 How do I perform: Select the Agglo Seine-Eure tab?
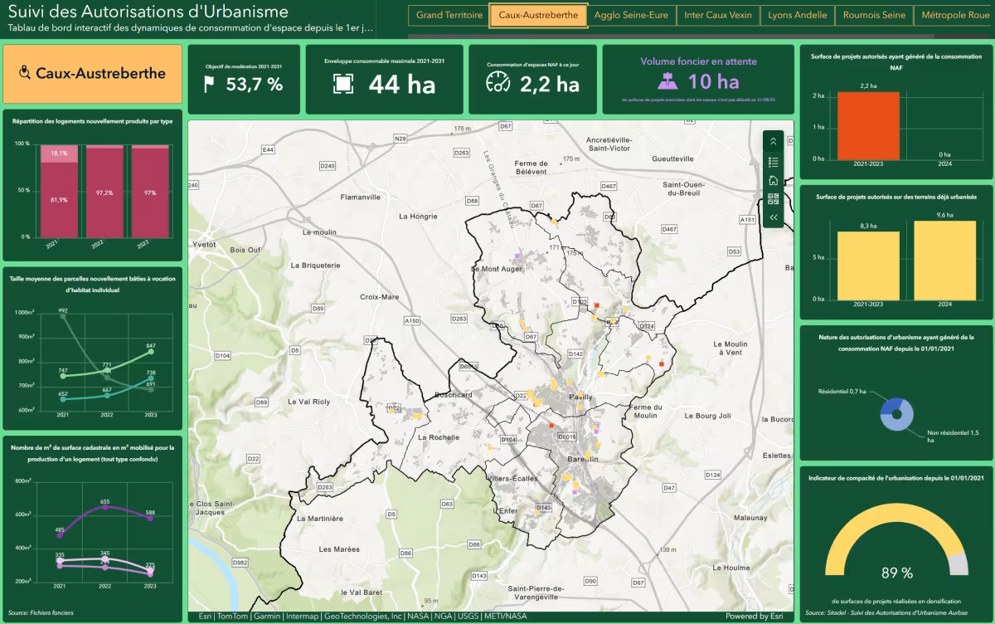(633, 15)
